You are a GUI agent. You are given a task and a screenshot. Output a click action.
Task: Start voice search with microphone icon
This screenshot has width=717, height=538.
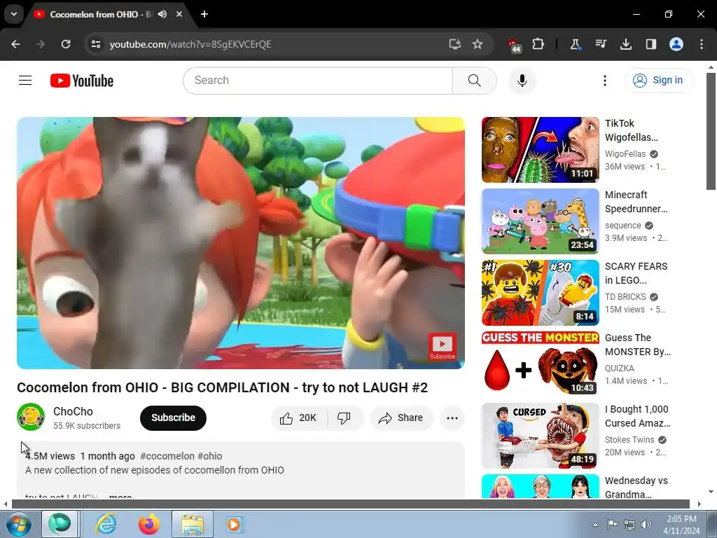(522, 81)
